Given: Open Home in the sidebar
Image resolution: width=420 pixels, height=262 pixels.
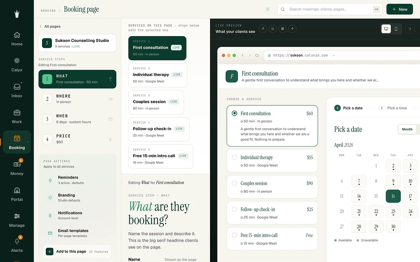Looking at the screenshot, I should 17,39.
